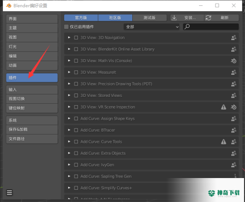Click the Add Curve: IvyGen row text
This screenshot has width=245, height=202.
(97, 165)
